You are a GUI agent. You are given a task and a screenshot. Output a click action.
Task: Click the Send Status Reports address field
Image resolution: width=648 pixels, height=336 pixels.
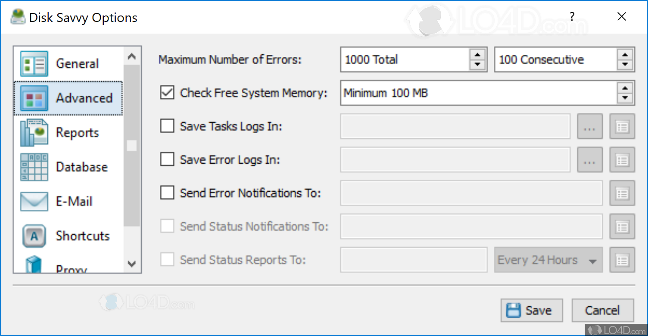(414, 260)
